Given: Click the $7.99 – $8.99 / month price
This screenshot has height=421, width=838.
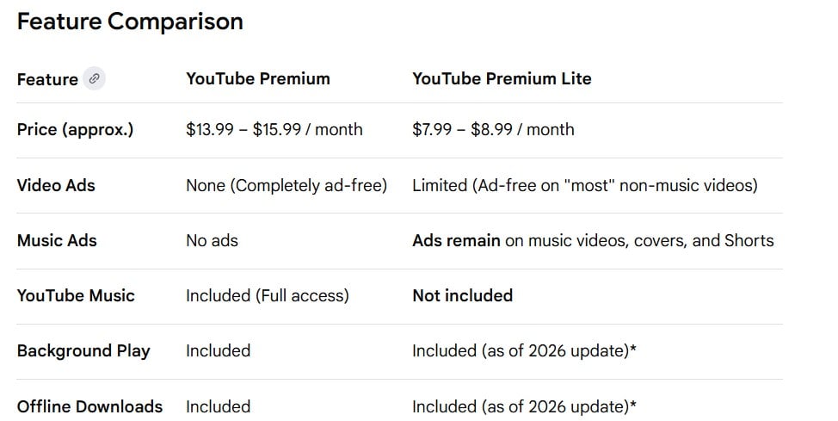Looking at the screenshot, I should click(493, 129).
